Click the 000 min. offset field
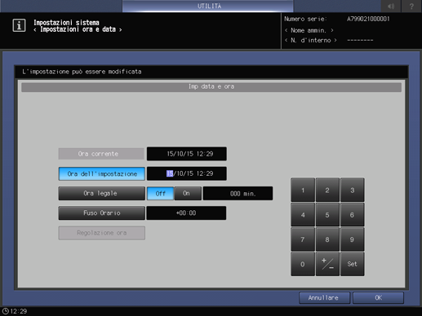This screenshot has width=422, height=316. pyautogui.click(x=238, y=193)
